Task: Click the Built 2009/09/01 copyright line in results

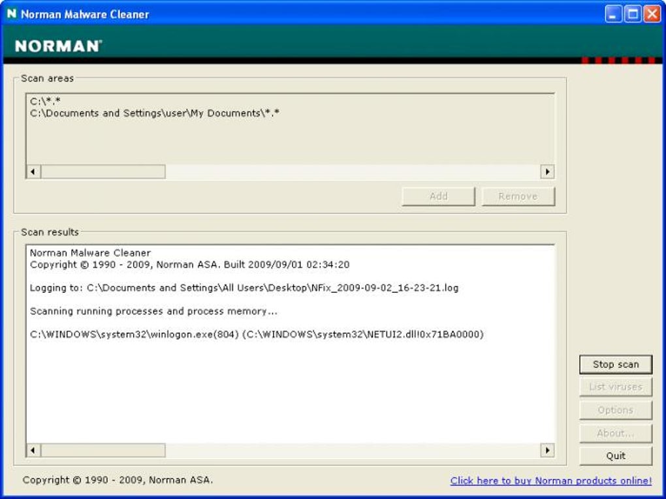Action: [189, 265]
